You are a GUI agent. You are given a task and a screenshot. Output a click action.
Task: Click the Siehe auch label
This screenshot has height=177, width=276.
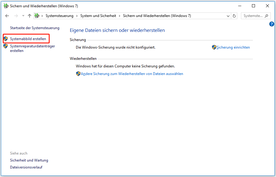pos(19,153)
